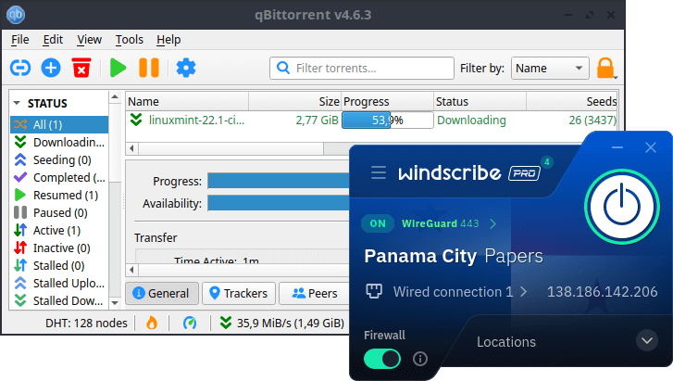Viewport: 673px width, 381px height.
Task: Switch to the Trackers tab
Action: point(239,293)
